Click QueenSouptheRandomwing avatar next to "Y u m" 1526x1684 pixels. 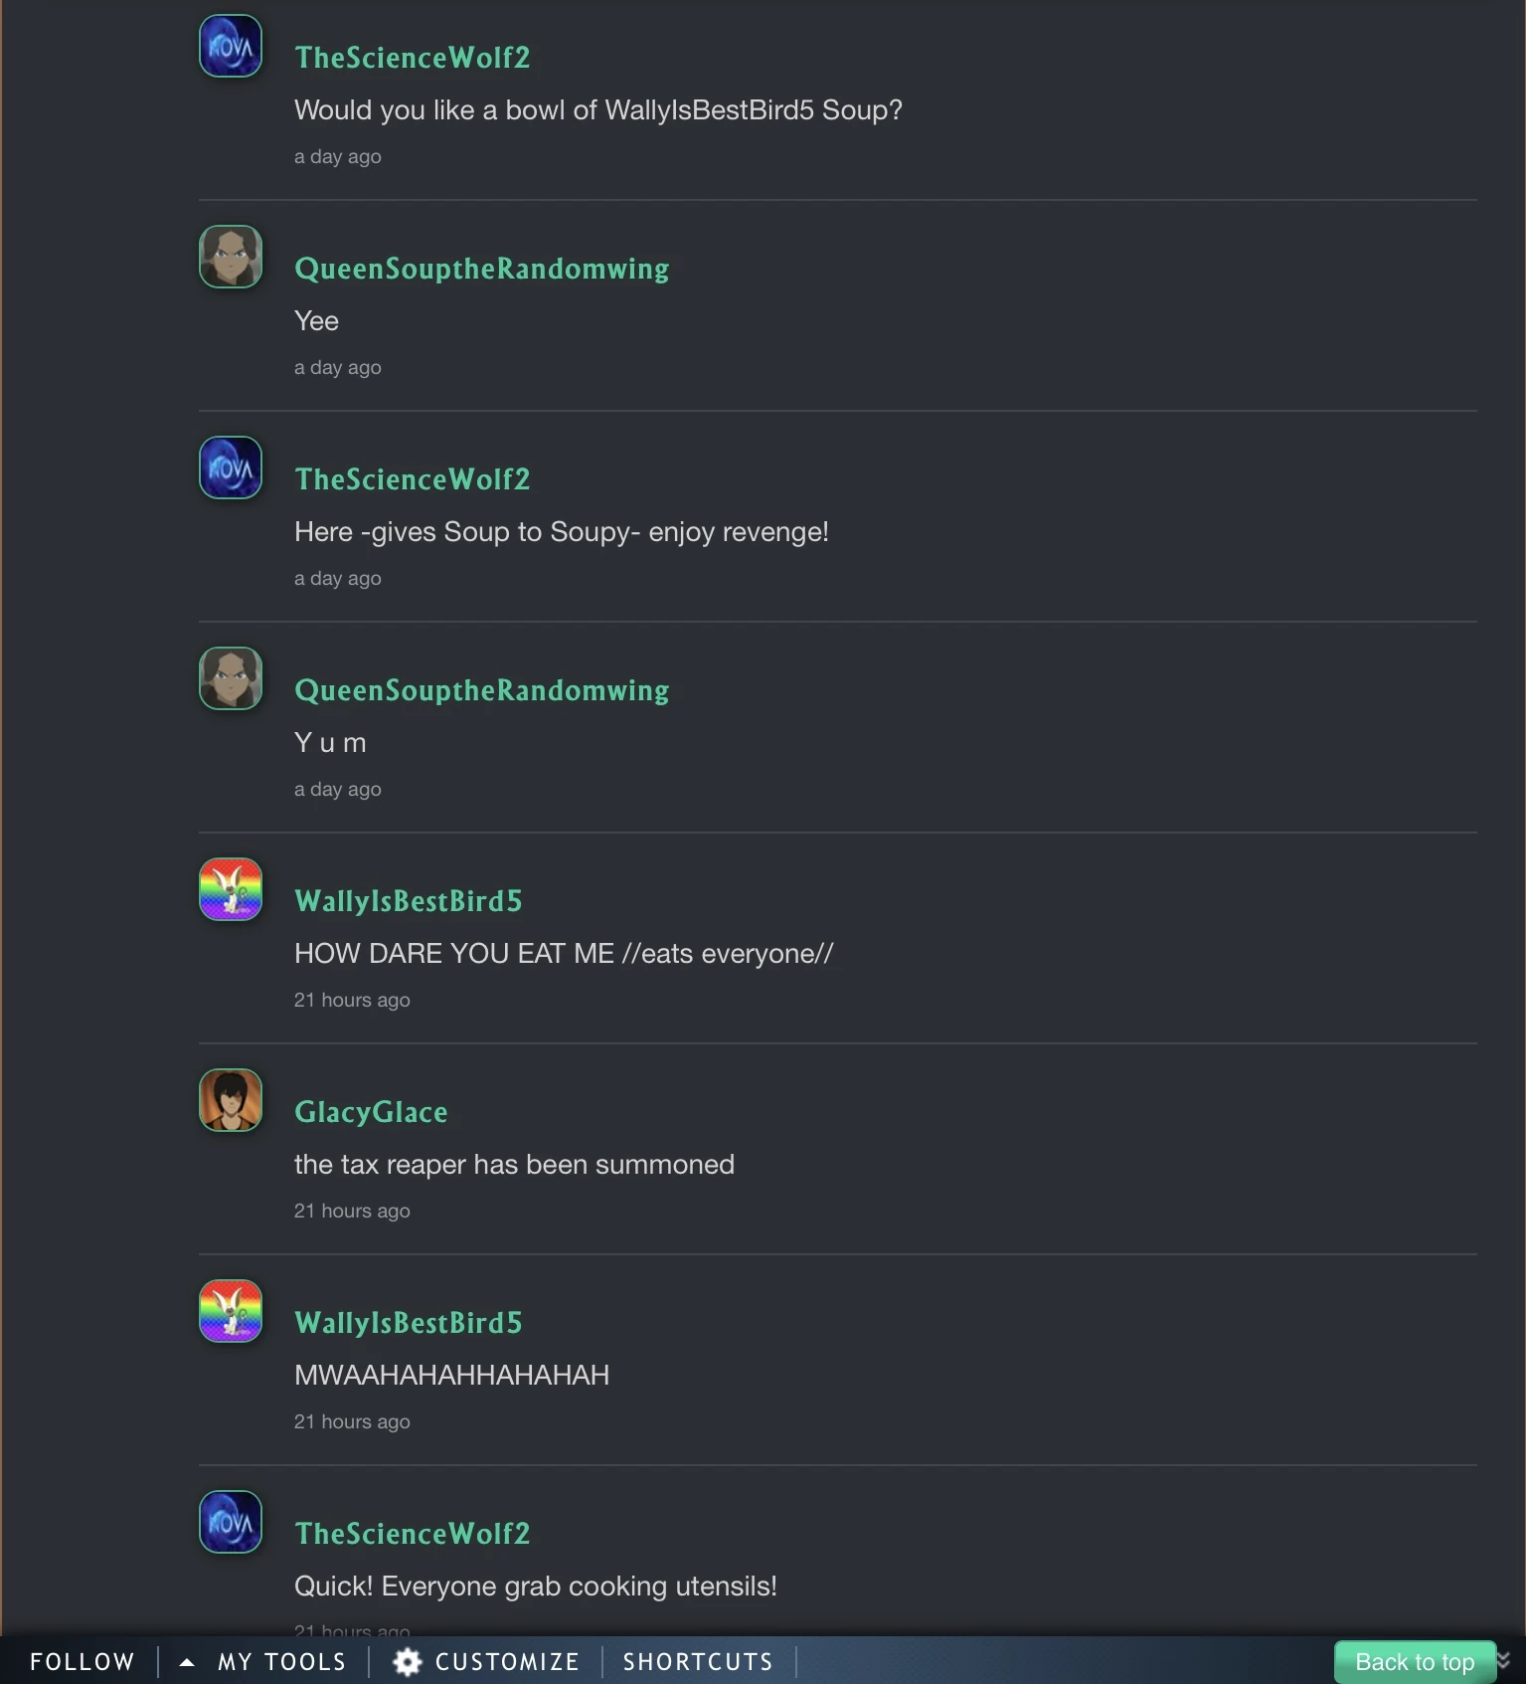(x=231, y=678)
